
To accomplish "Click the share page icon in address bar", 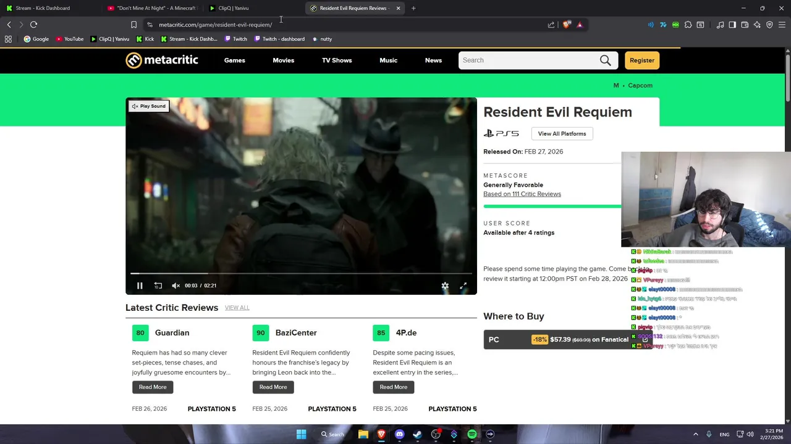I will coord(551,25).
